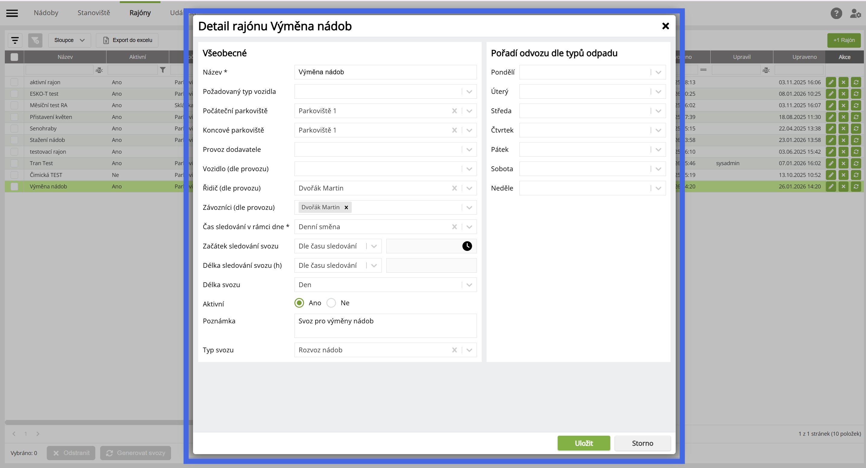Screen dimensions: 866x468
Task: Click the hamburger main menu icon
Action: [12, 13]
